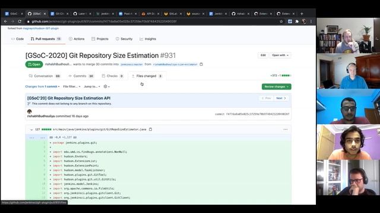Click the top participant video thumbnail
The image size is (380, 213).
[x=349, y=35]
